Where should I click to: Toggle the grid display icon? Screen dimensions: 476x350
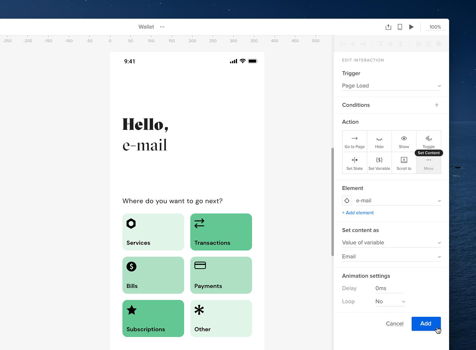pyautogui.click(x=438, y=43)
